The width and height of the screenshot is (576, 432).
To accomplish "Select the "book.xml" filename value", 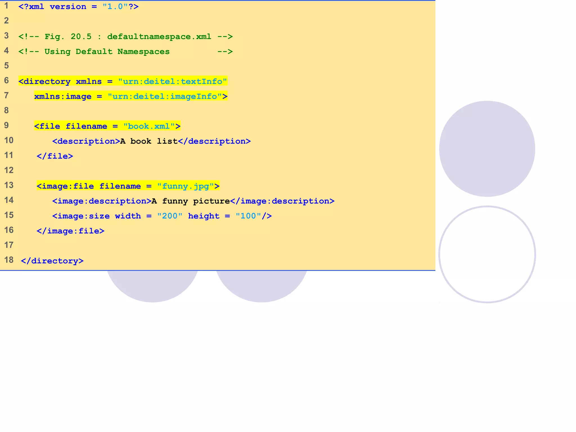I will click(x=149, y=126).
